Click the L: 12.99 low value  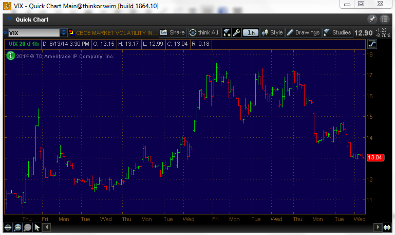[153, 44]
